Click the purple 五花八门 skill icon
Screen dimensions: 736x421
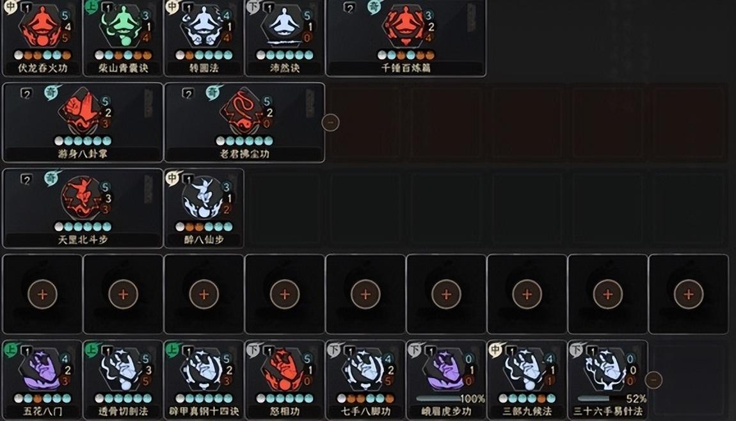(x=42, y=371)
